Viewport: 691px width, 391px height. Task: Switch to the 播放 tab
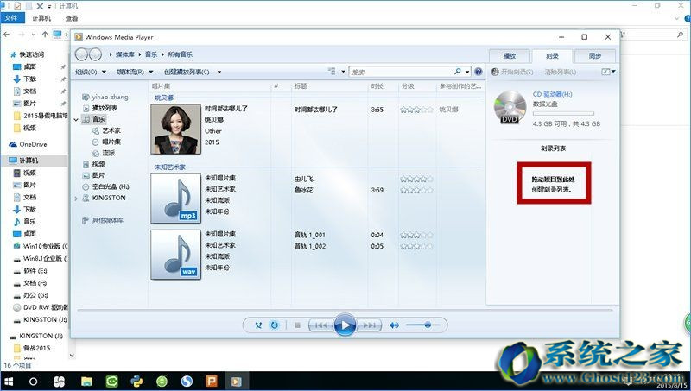click(510, 55)
